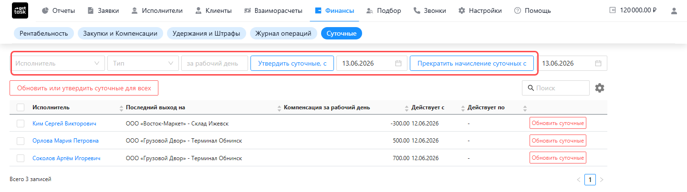Open Соколов Артём Игоревич profile link
The height and width of the screenshot is (192, 687).
tap(66, 158)
